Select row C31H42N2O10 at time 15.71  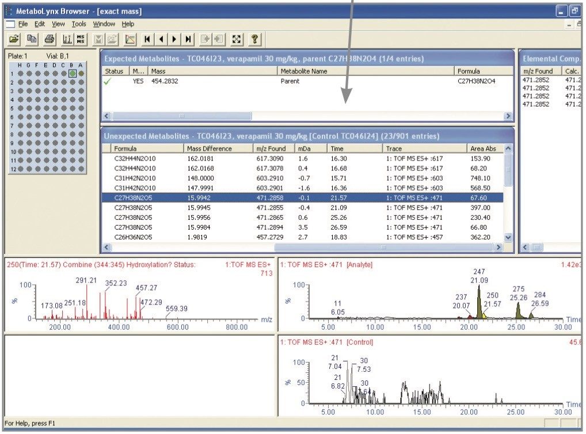(x=302, y=178)
